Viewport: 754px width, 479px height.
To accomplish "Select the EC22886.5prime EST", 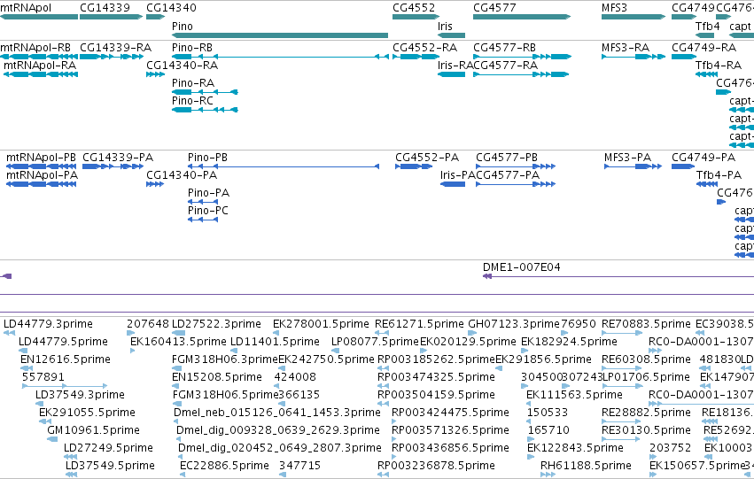I will (x=183, y=475).
